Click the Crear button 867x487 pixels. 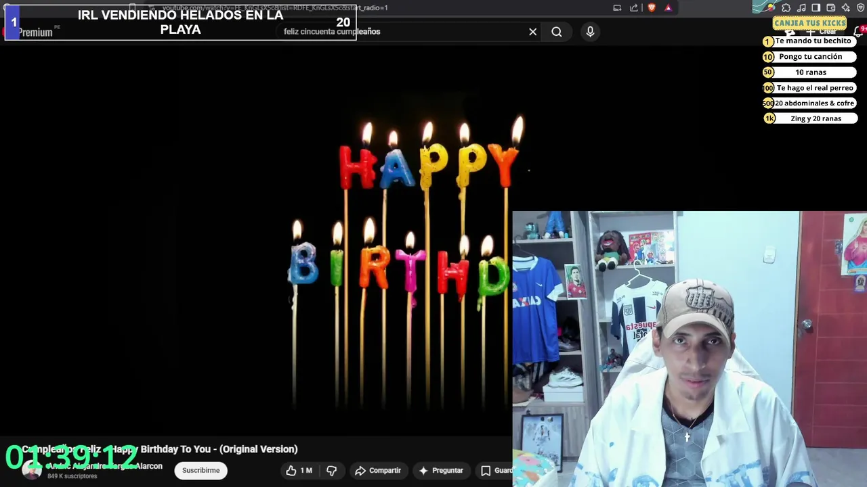(821, 32)
